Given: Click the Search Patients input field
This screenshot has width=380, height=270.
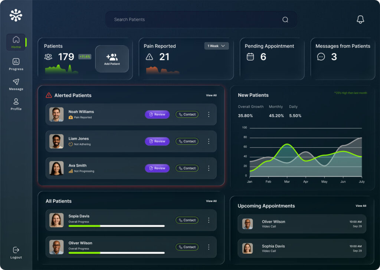Looking at the screenshot, I should point(193,20).
